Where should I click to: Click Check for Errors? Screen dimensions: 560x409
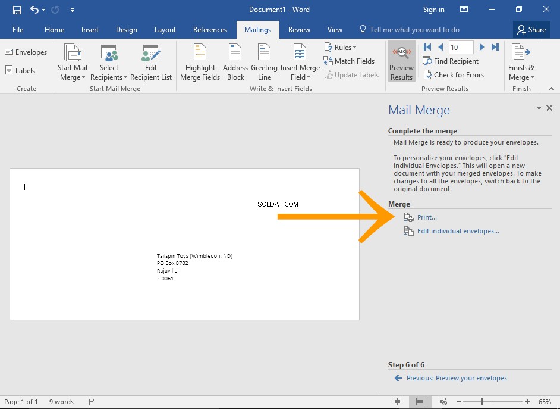[x=453, y=75]
